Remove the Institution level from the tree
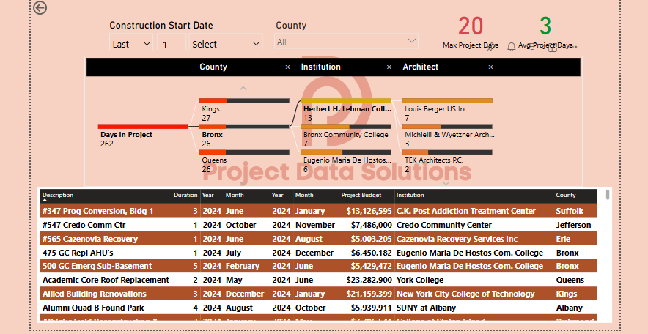This screenshot has height=334, width=648. (x=389, y=67)
